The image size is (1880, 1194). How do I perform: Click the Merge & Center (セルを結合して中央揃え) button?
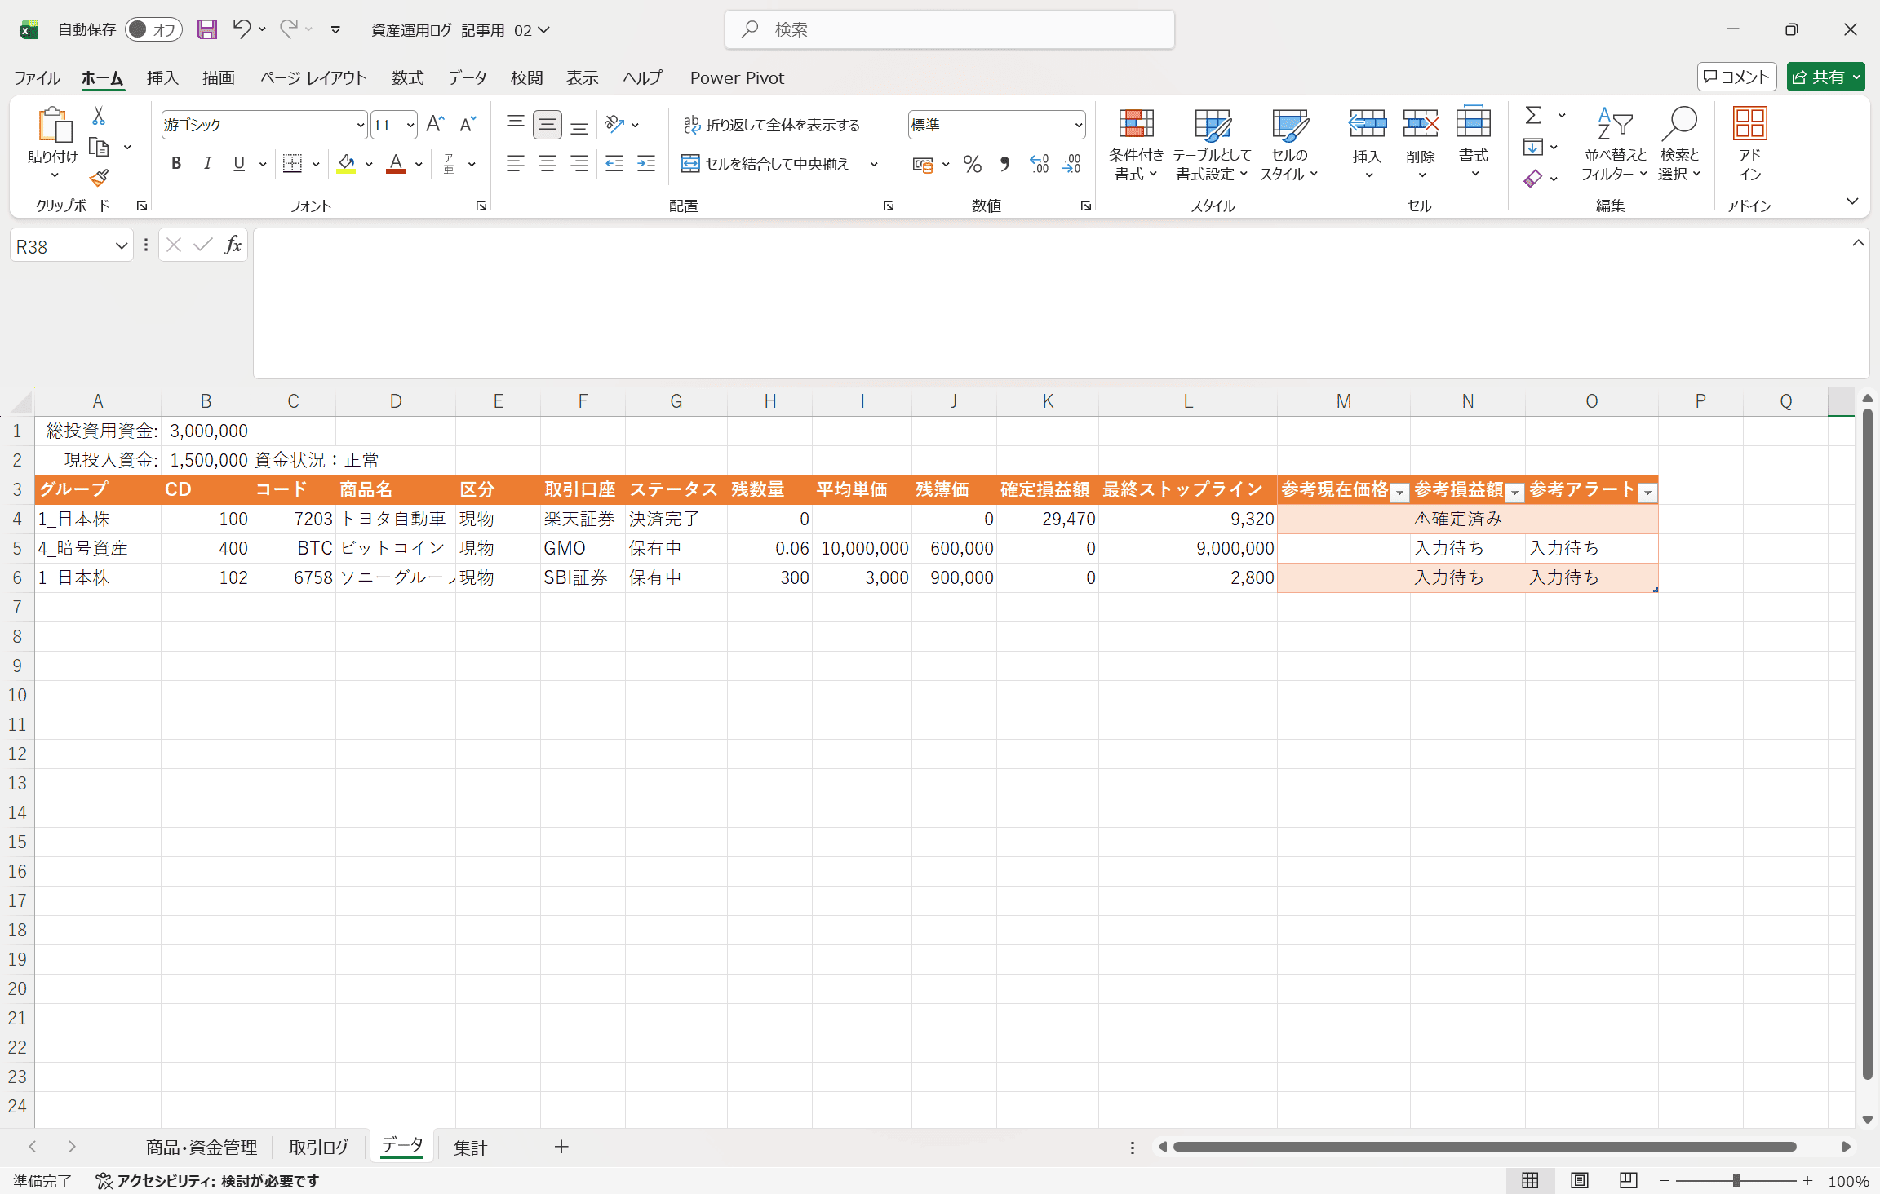point(768,164)
